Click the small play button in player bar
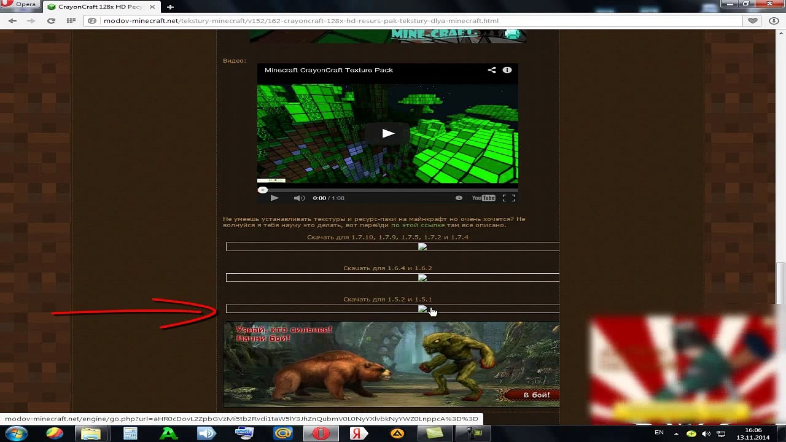This screenshot has height=442, width=786. click(274, 198)
